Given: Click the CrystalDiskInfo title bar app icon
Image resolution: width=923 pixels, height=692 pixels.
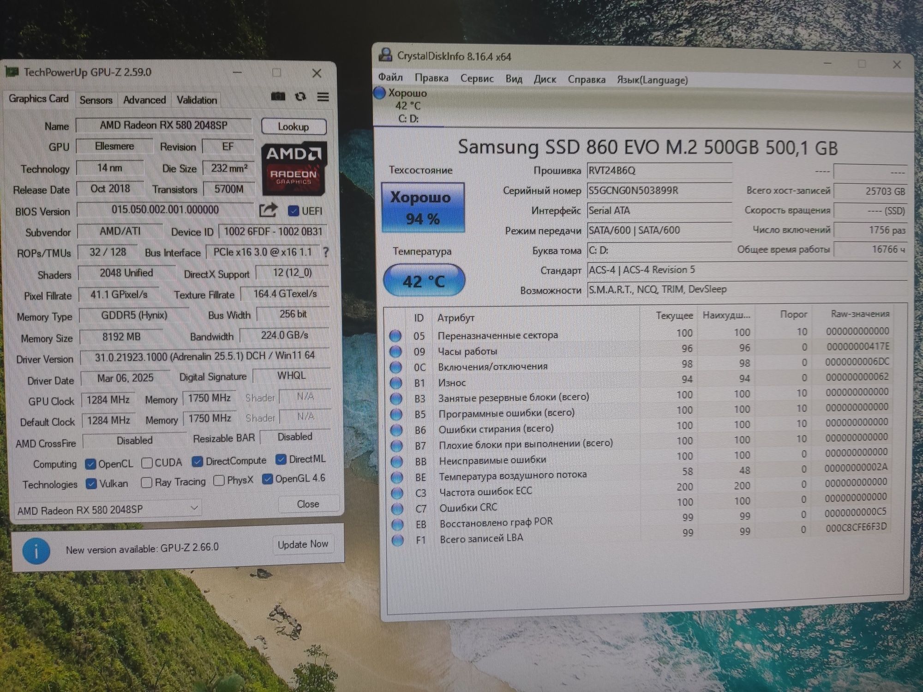Looking at the screenshot, I should point(385,55).
